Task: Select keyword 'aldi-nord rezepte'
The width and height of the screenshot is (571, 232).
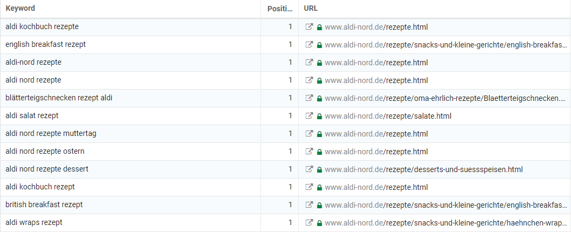Action: click(33, 62)
